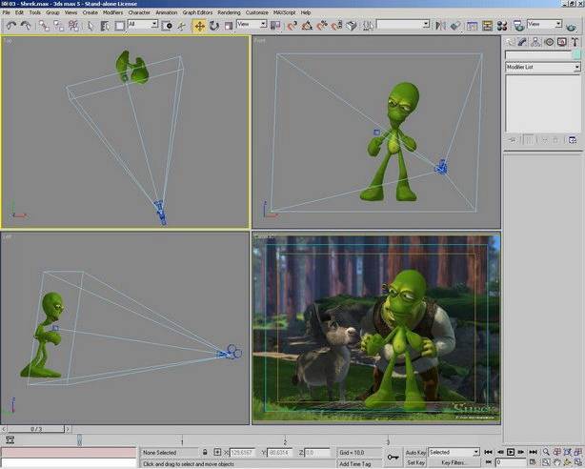Image resolution: width=585 pixels, height=469 pixels.
Task: Toggle Window/Crossing selection mode
Action: [x=167, y=26]
